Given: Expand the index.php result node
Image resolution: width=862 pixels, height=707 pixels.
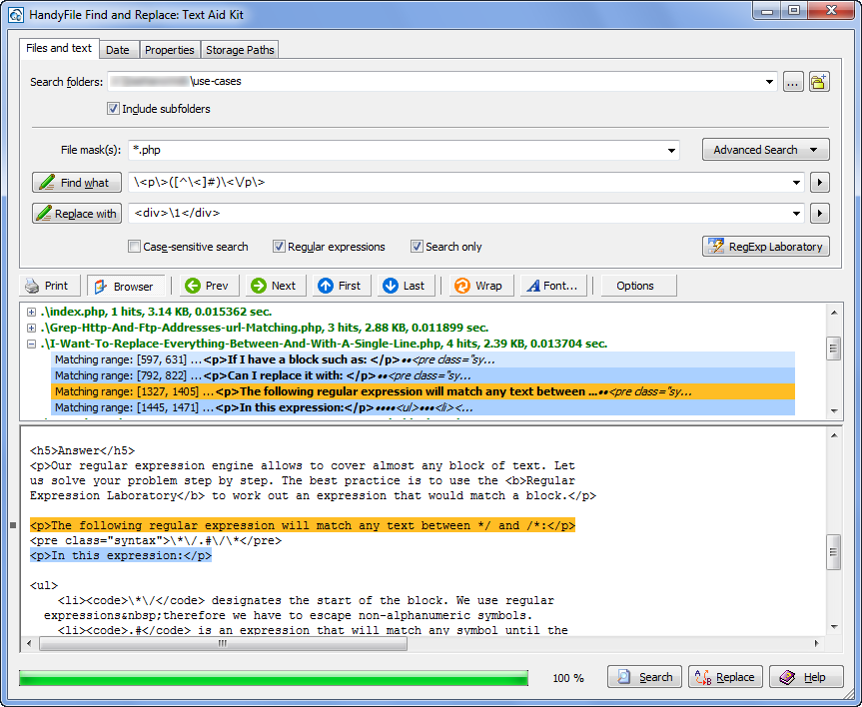Looking at the screenshot, I should (31, 312).
